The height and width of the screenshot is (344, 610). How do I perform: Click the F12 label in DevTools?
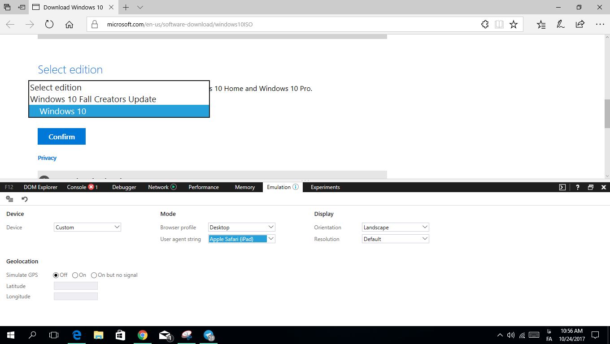(9, 187)
